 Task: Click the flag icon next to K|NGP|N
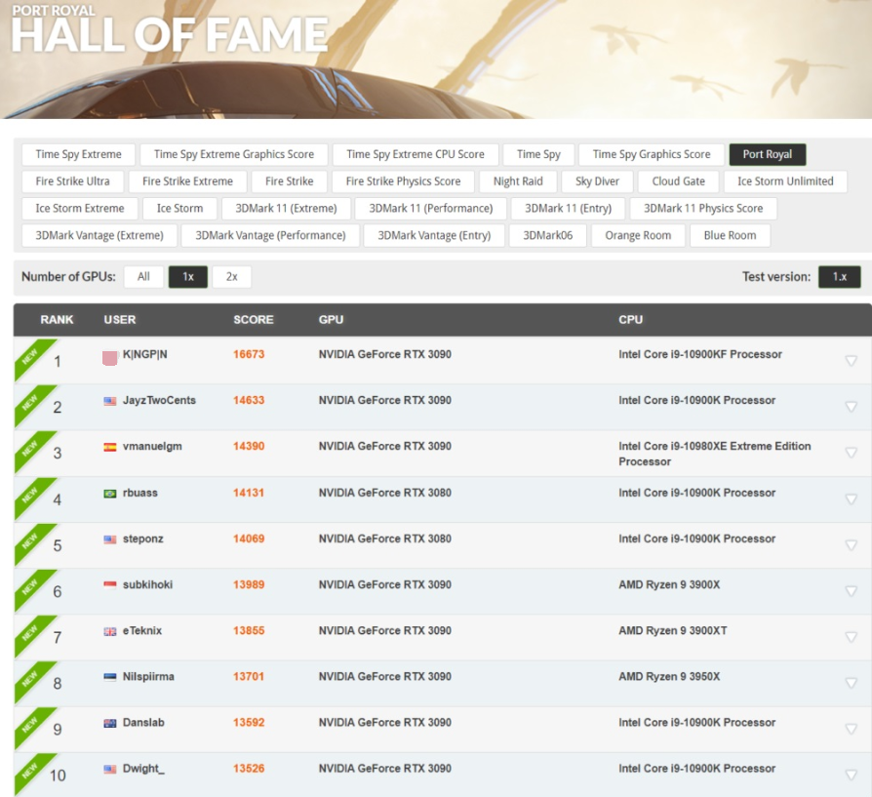click(x=110, y=358)
